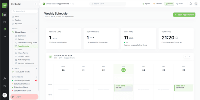Select Appointments in the sidebar
This screenshot has height=100, width=200.
(26, 46)
